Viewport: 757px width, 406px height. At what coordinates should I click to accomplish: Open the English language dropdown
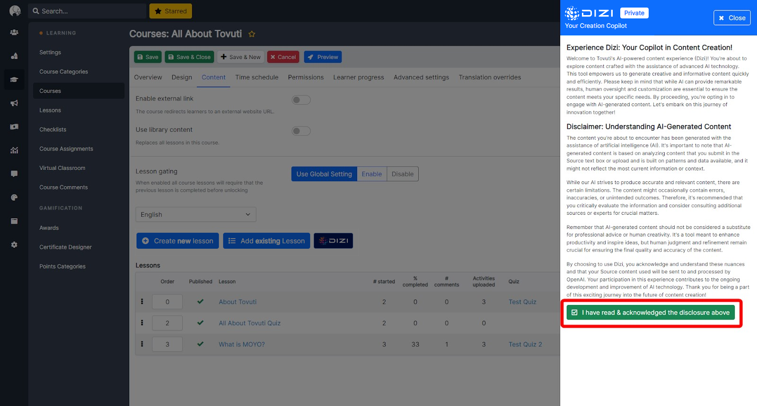pyautogui.click(x=196, y=214)
